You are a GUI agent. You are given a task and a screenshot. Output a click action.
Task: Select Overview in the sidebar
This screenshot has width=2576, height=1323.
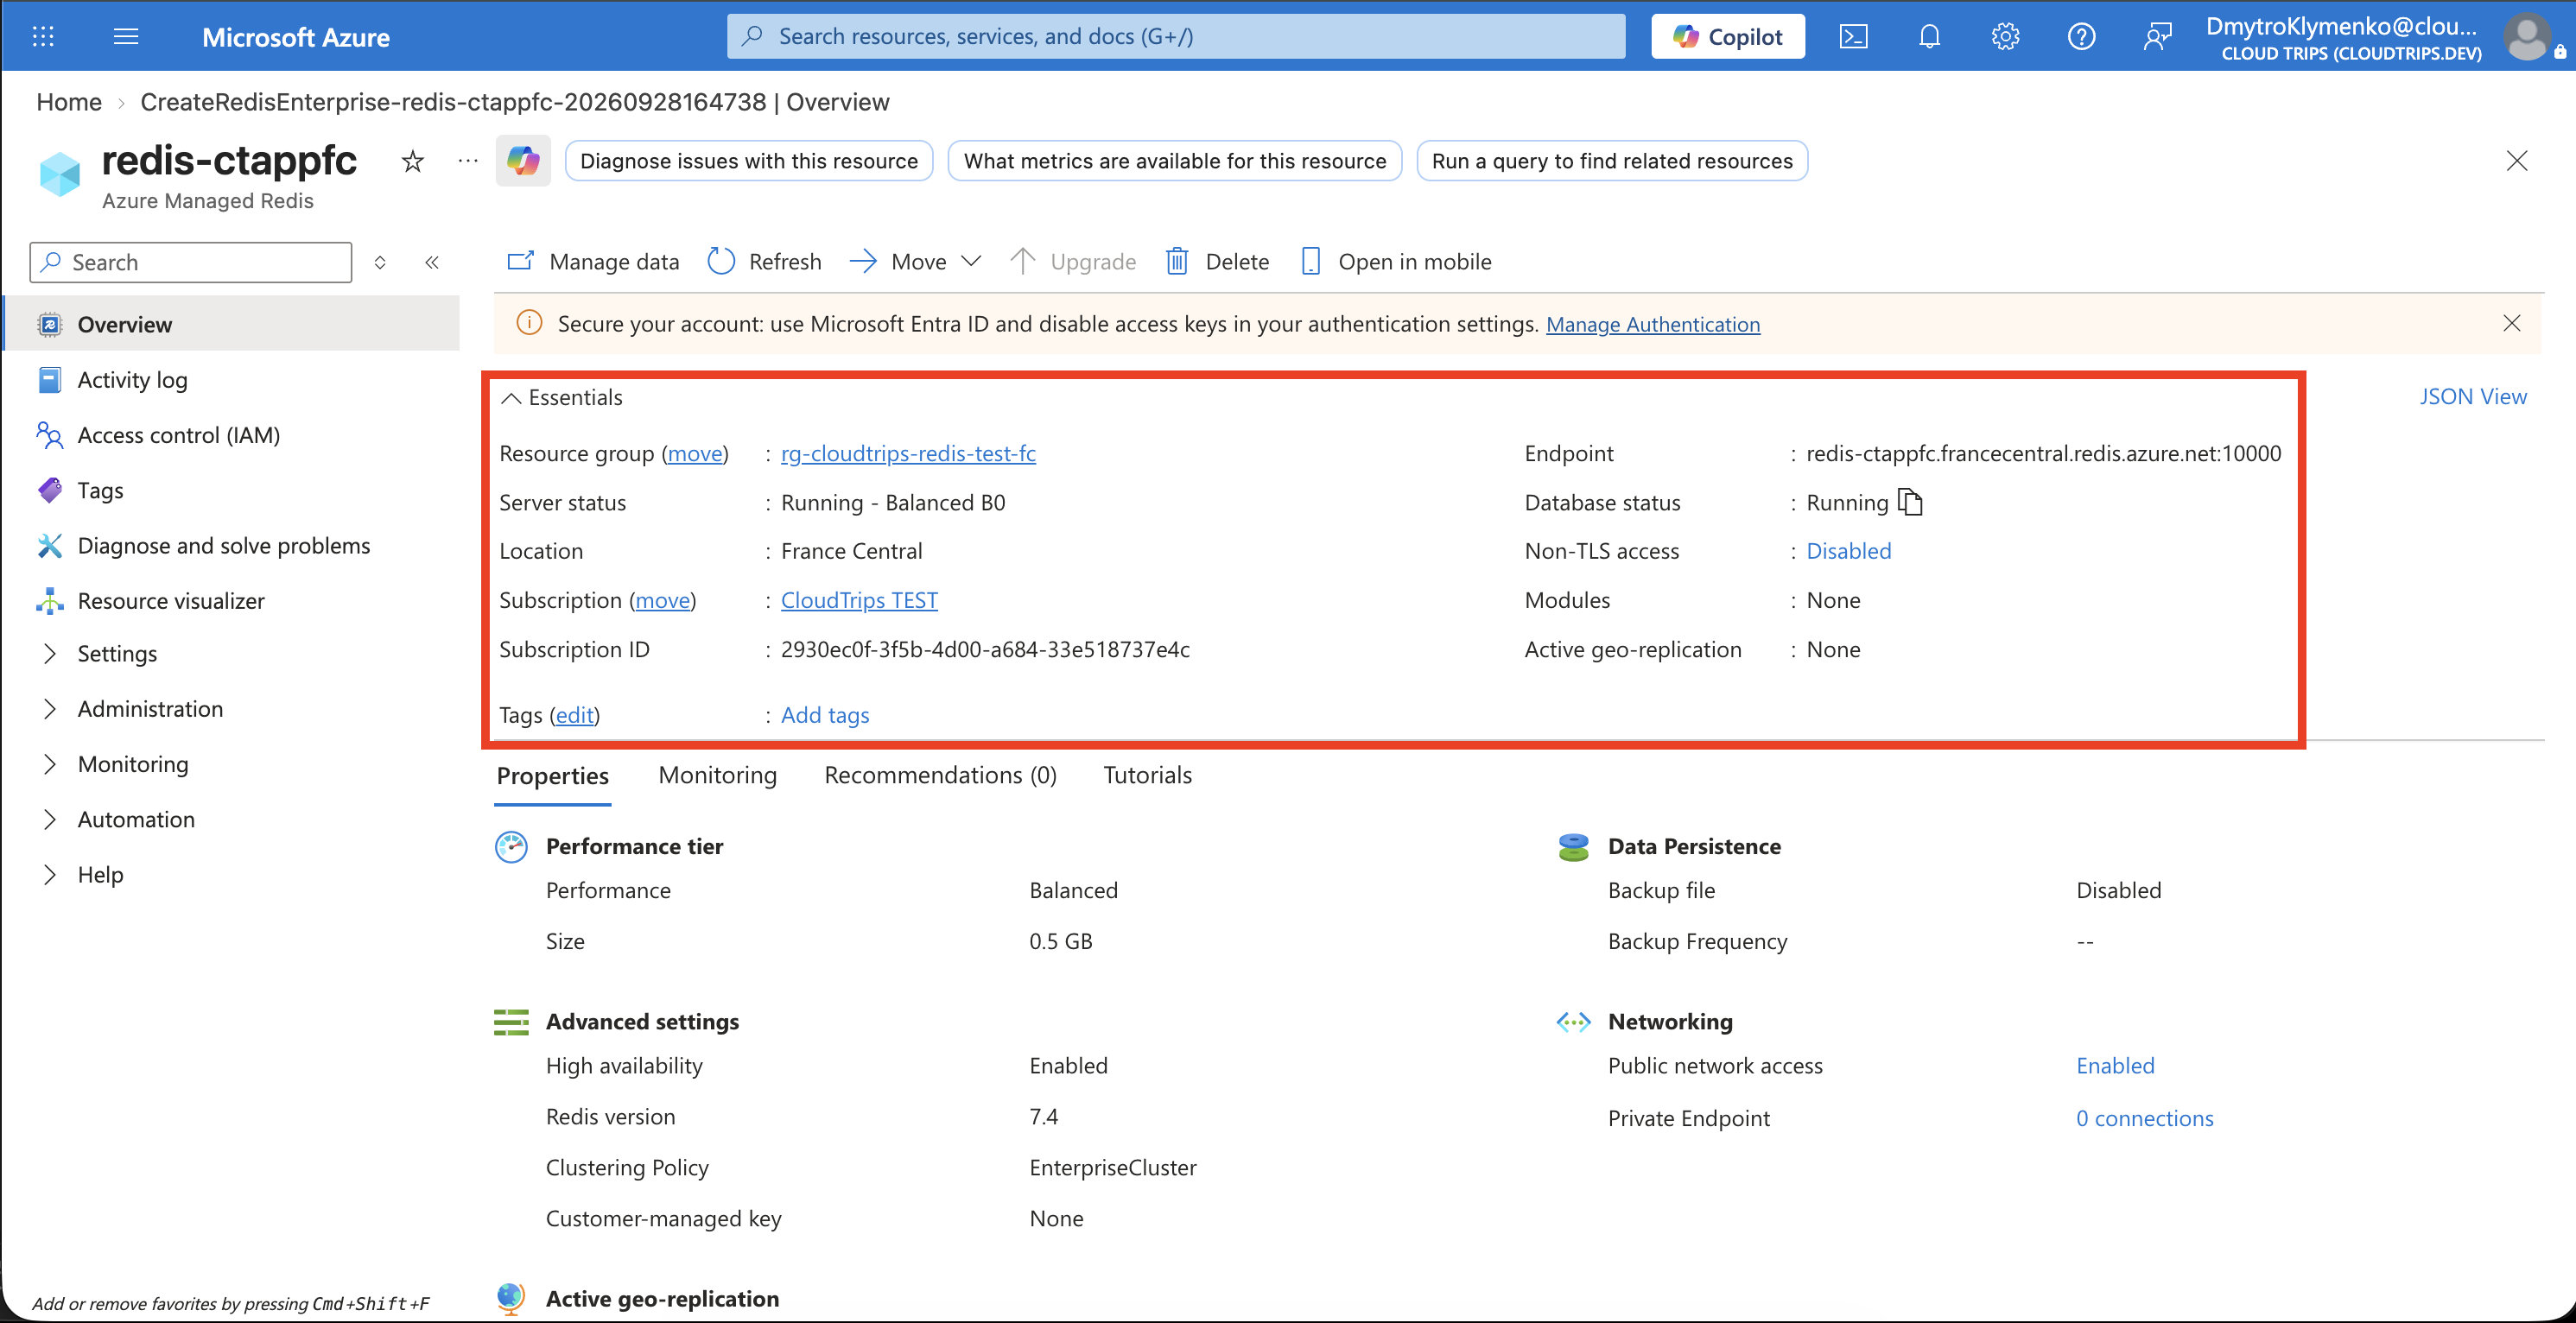pos(232,324)
